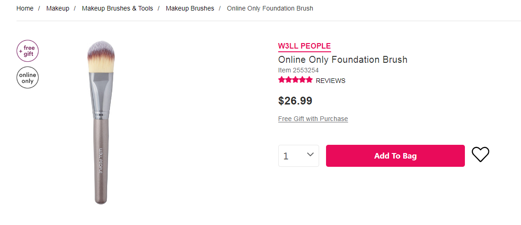Open the REVIEWS link

pyautogui.click(x=331, y=81)
